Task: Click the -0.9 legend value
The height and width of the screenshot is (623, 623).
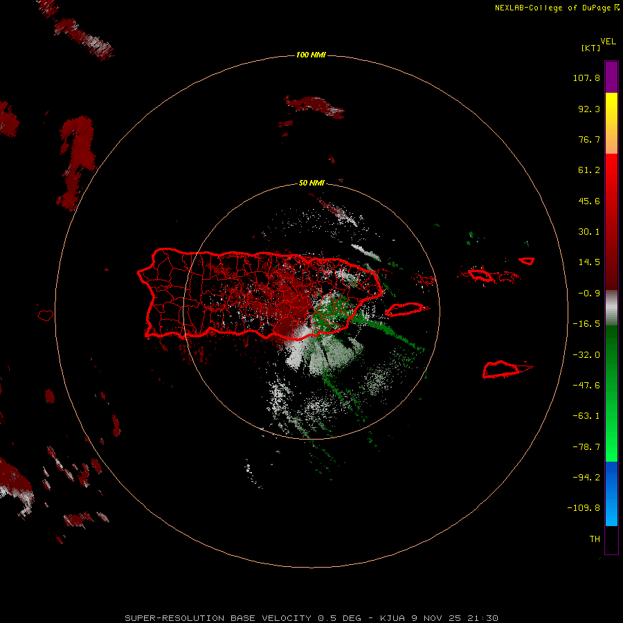Action: point(589,294)
